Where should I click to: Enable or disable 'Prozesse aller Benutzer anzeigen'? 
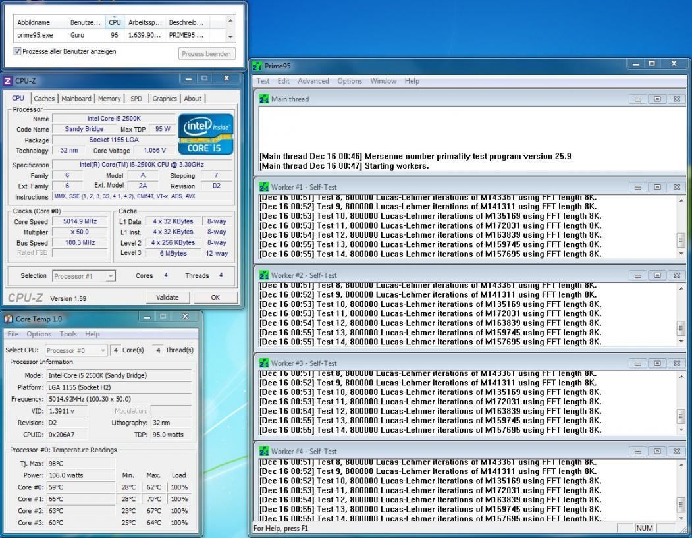(x=17, y=51)
